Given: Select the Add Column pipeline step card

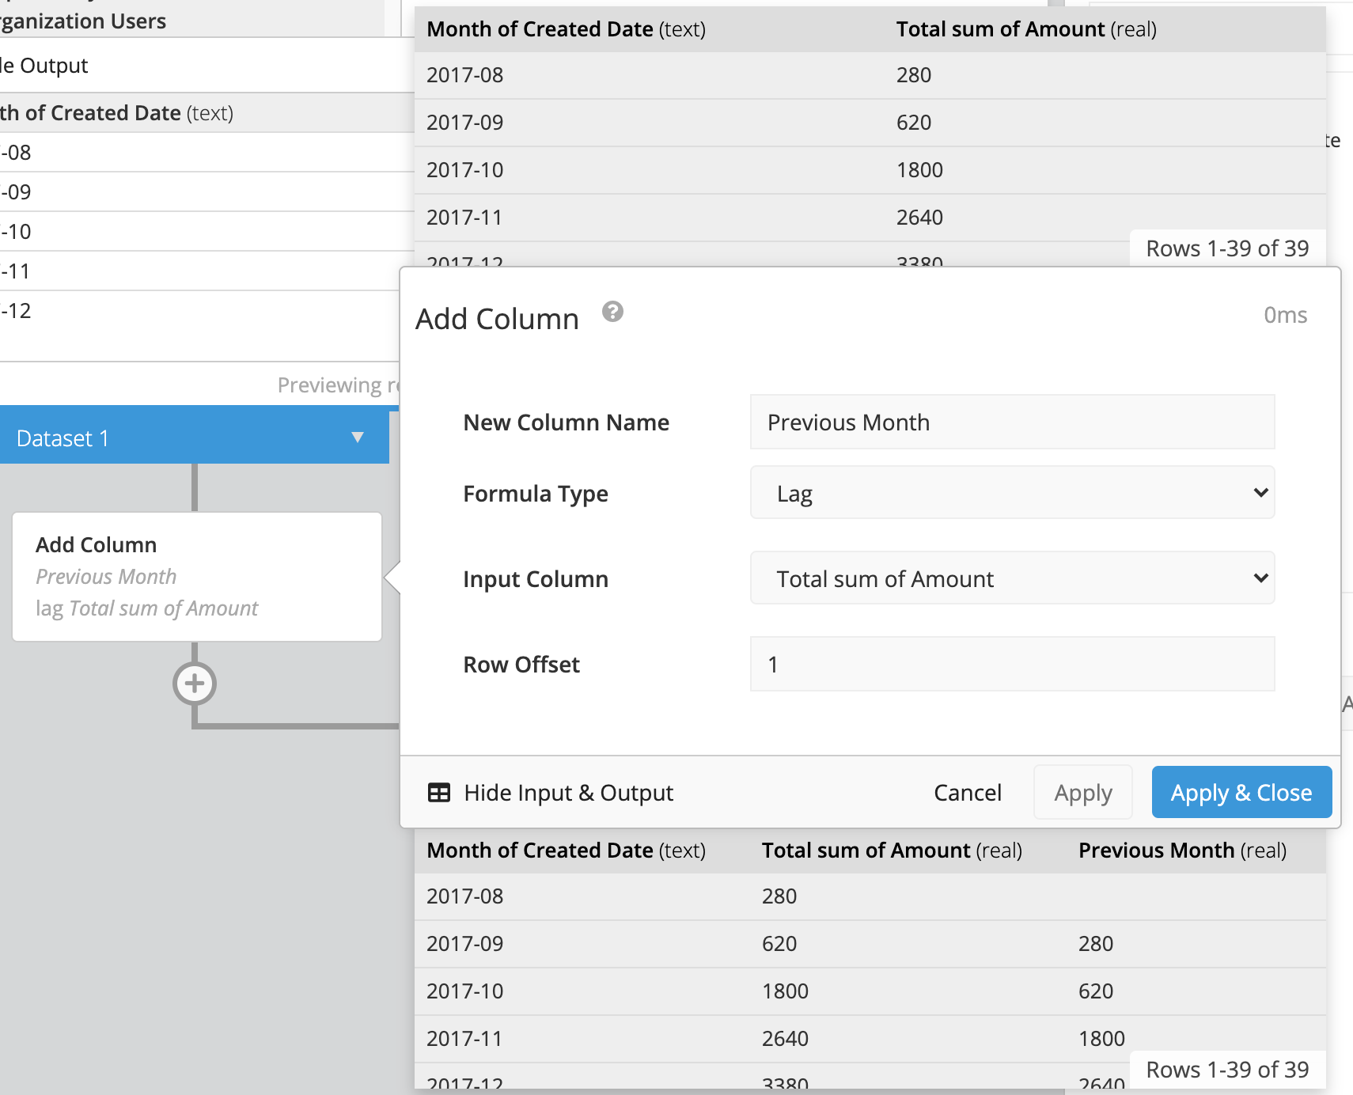Looking at the screenshot, I should point(197,577).
